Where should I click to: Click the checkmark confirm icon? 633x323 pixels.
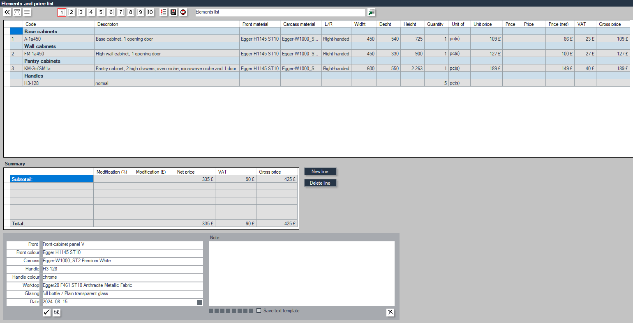tap(47, 313)
